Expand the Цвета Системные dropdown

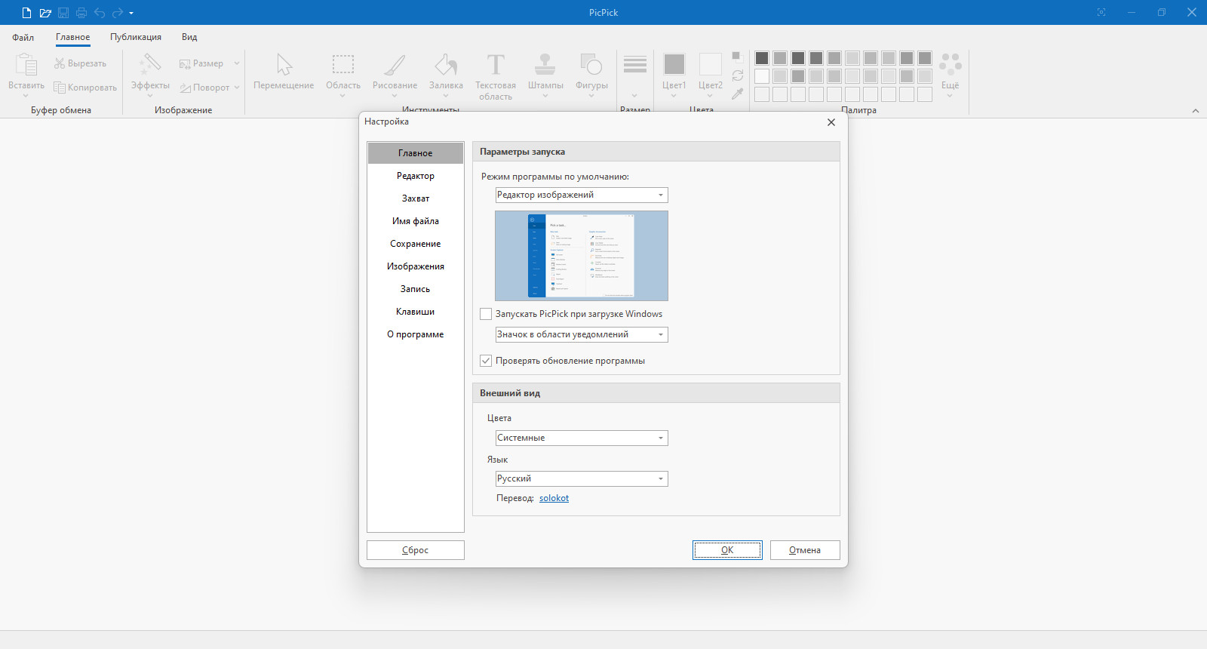click(x=582, y=438)
